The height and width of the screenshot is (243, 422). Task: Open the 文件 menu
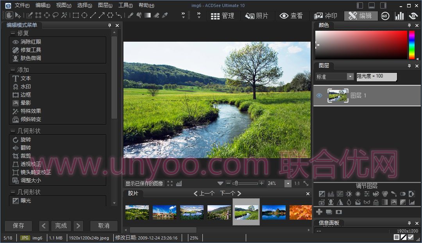pyautogui.click(x=22, y=5)
